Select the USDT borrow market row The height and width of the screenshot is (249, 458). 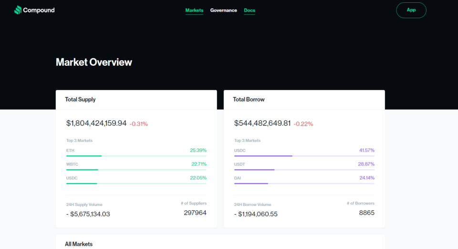pyautogui.click(x=304, y=166)
